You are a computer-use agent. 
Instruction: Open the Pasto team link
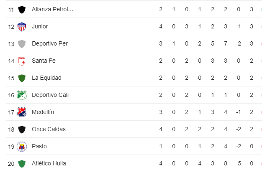39,147
